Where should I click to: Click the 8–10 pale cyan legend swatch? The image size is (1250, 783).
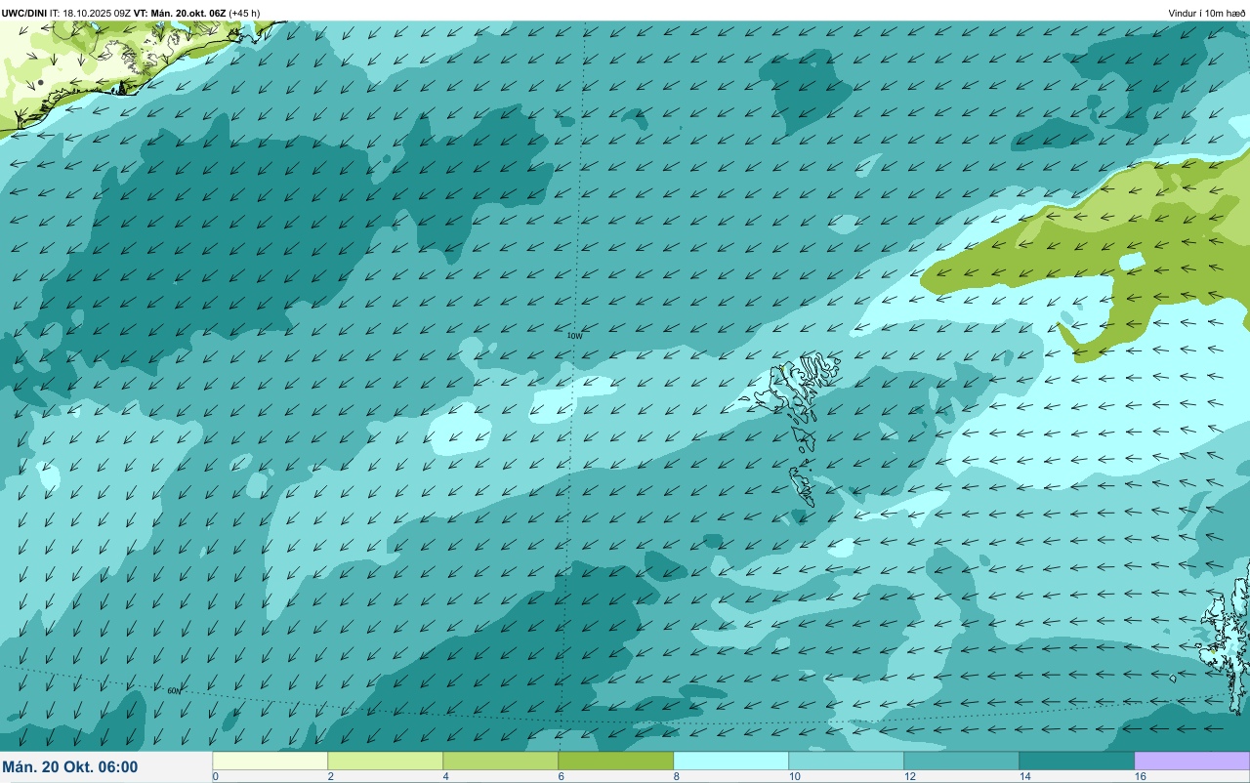731,761
